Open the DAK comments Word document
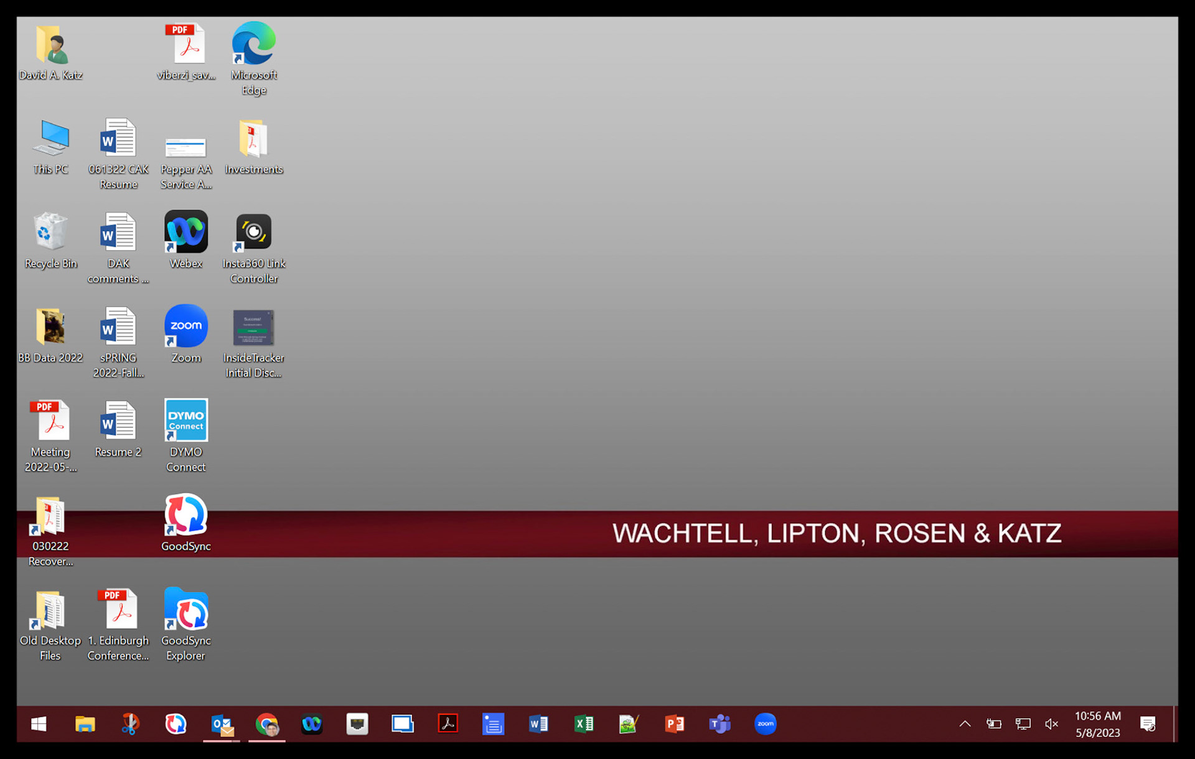 118,249
